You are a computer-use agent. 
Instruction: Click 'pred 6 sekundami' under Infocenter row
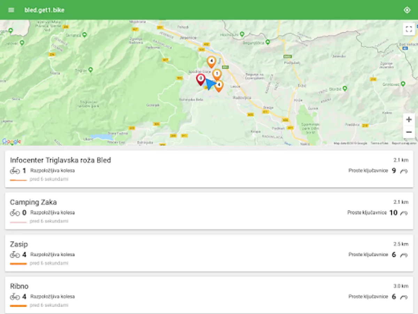(49, 179)
